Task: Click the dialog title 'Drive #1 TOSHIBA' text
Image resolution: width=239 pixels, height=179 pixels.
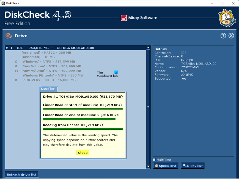Action: [x=83, y=97]
